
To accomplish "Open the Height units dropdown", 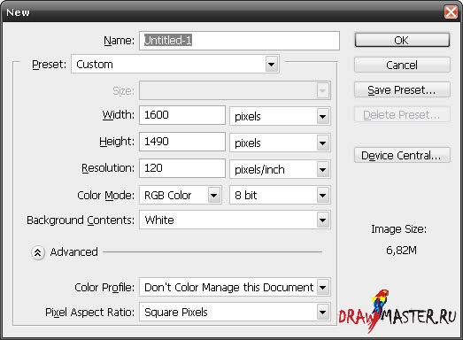I will 280,143.
